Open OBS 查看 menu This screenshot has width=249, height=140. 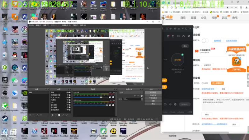tap(46, 25)
